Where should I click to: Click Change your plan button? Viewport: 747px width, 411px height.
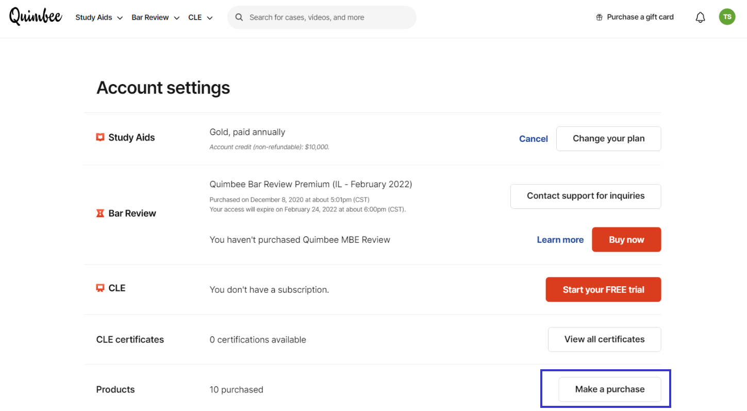tap(608, 139)
